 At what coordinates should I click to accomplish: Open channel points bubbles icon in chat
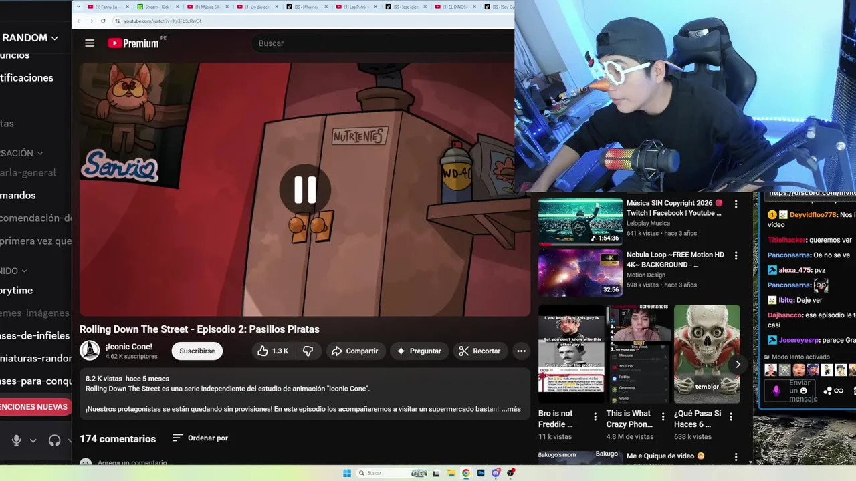[x=828, y=391]
